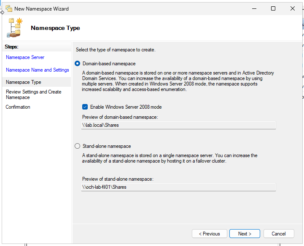Viewport: 304px width, 246px height.
Task: Open the Namespace Server step
Action: (x=25, y=57)
